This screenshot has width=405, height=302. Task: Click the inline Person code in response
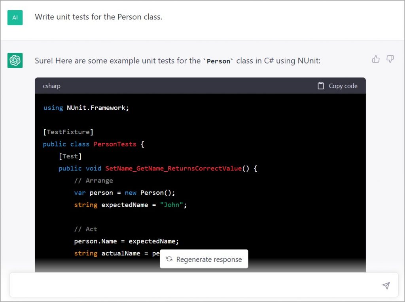218,61
